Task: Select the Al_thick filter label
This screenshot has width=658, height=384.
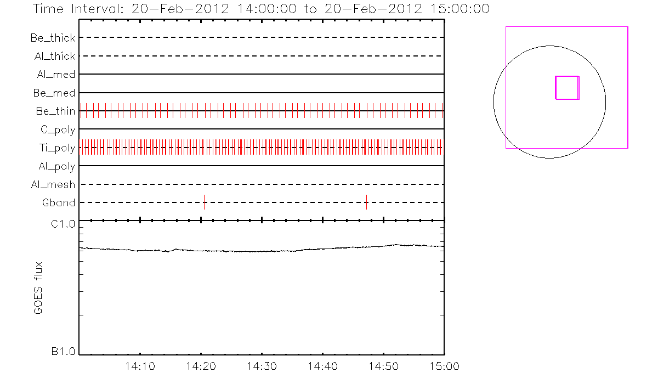Action: [x=54, y=57]
